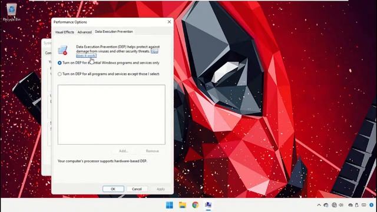Open File Explorer from the taskbar
Viewport: 377px width, 212px height.
183,205
